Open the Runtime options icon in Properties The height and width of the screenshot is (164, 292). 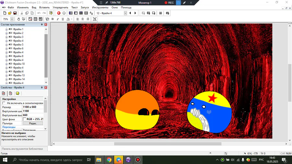point(10,93)
